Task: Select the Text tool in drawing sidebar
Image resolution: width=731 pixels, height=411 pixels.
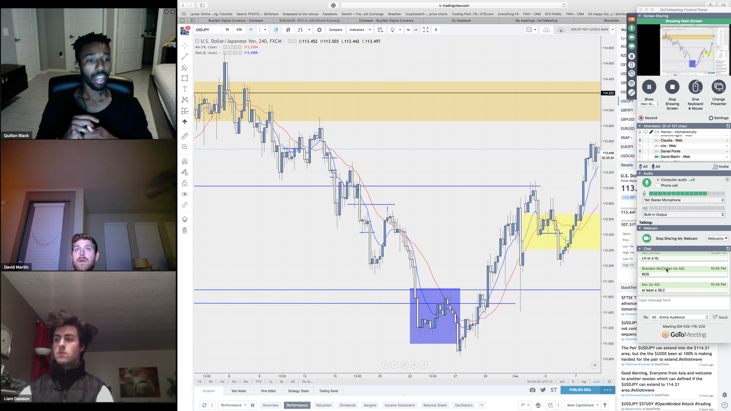Action: (185, 89)
